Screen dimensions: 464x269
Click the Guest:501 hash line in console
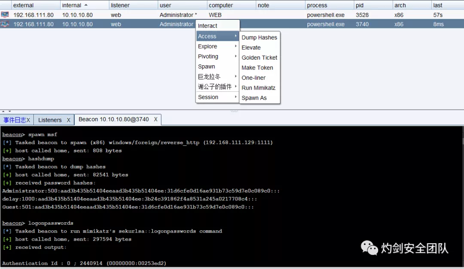[x=128, y=207]
